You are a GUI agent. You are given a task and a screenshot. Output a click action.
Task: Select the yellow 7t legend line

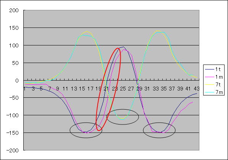click(209, 85)
